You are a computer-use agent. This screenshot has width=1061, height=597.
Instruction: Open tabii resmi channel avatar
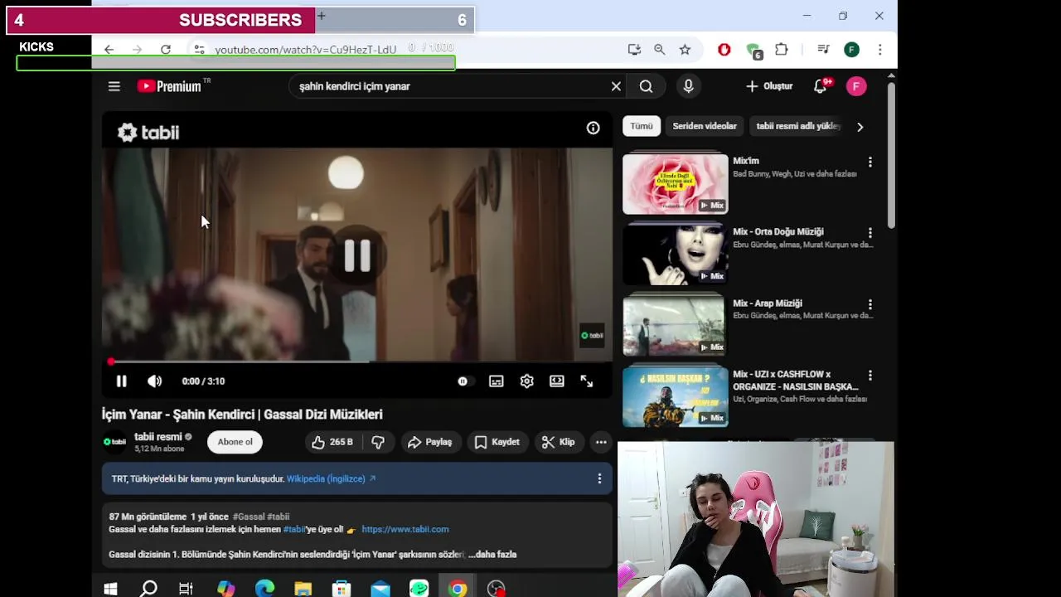pyautogui.click(x=114, y=442)
